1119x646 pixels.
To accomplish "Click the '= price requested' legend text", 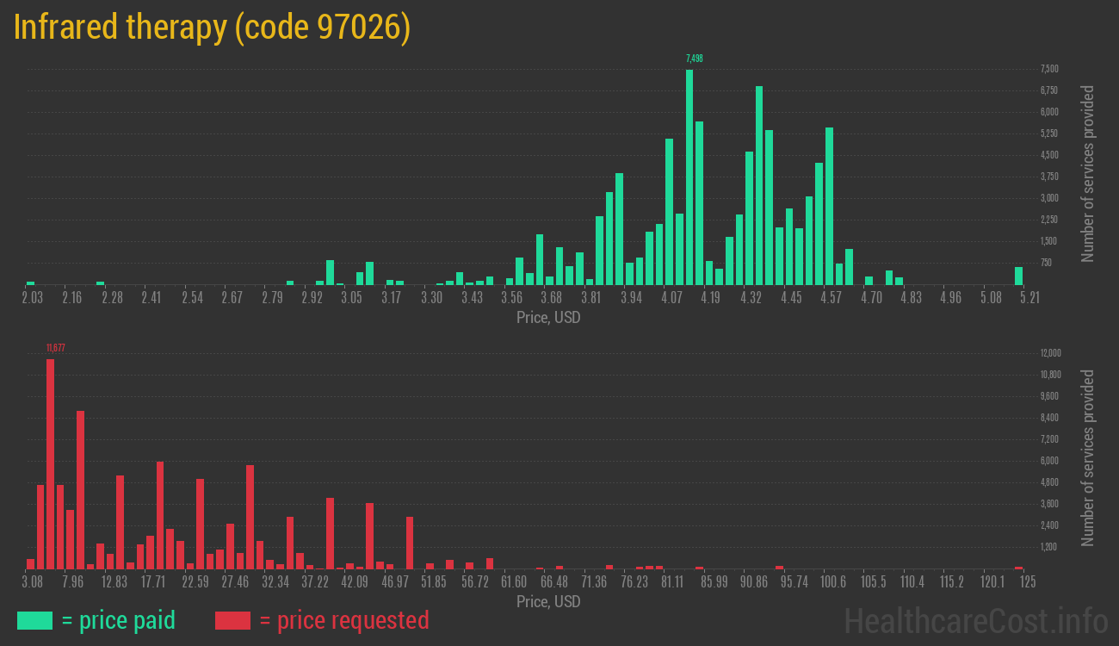I will click(343, 620).
